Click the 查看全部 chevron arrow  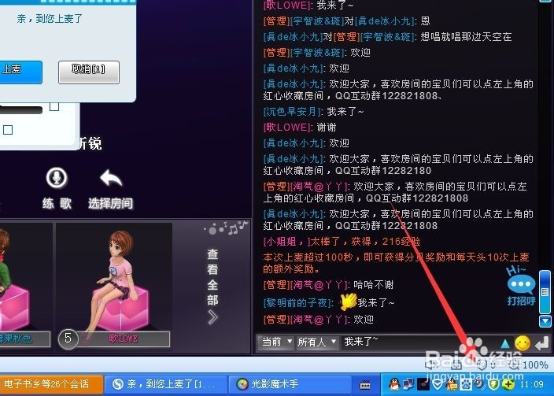(x=212, y=317)
